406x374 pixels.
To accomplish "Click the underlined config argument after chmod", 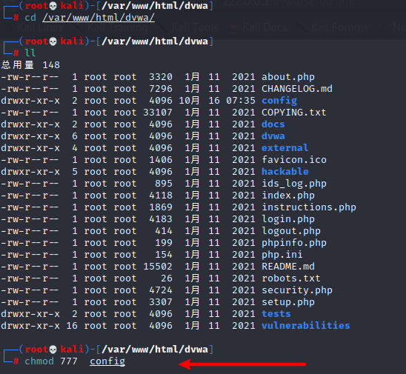I will [107, 361].
